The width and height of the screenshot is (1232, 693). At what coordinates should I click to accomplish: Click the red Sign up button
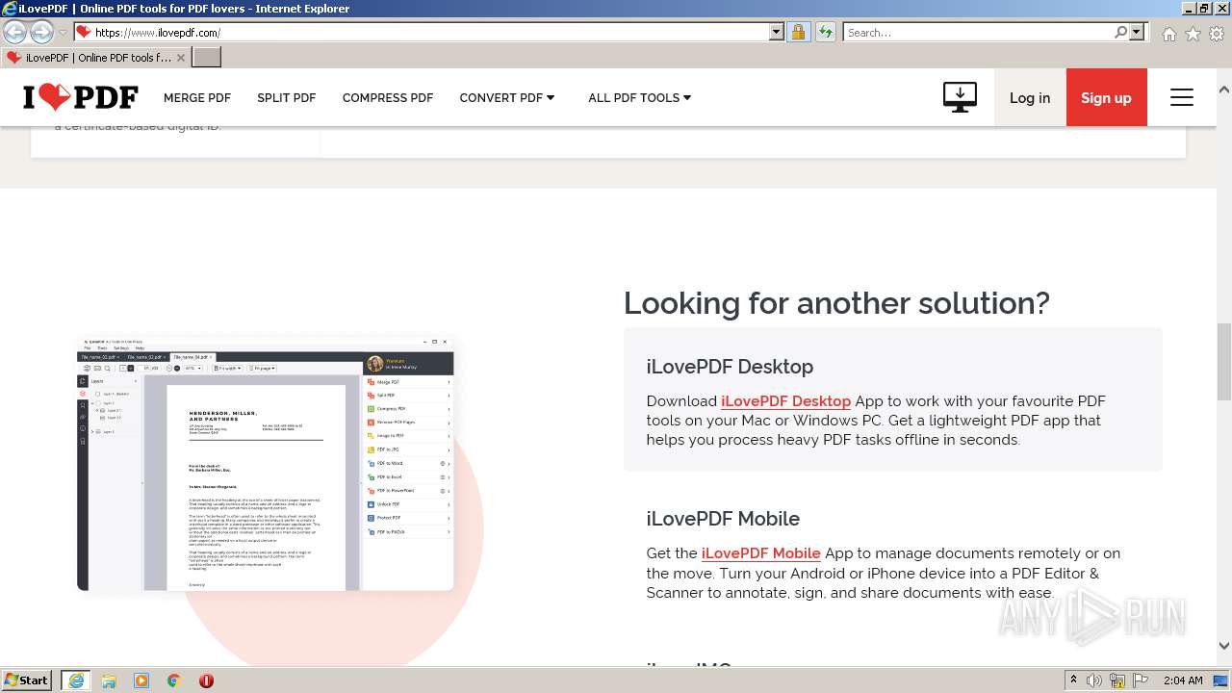click(1106, 97)
